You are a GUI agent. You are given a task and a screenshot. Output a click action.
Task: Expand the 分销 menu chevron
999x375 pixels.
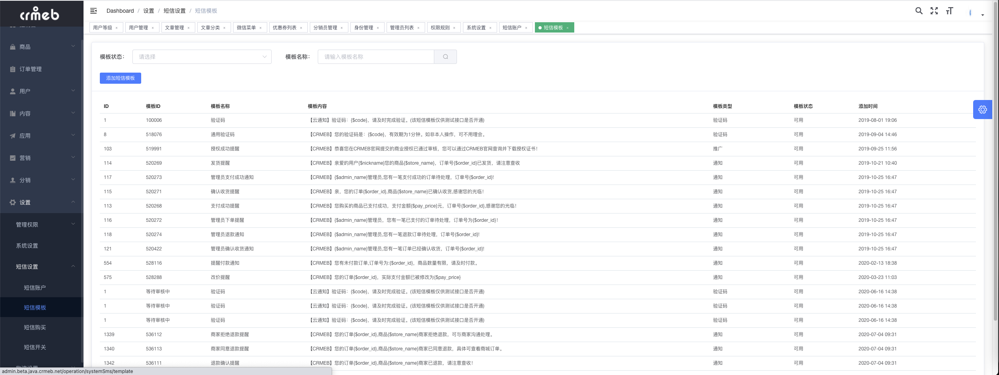pyautogui.click(x=73, y=180)
